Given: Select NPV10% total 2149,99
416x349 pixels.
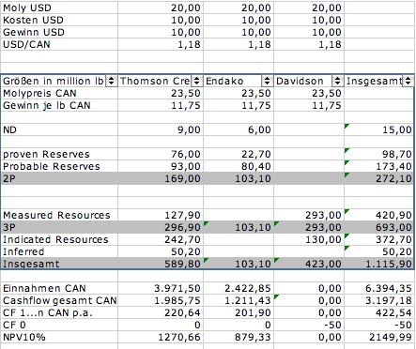Looking at the screenshot, I should coord(379,337).
